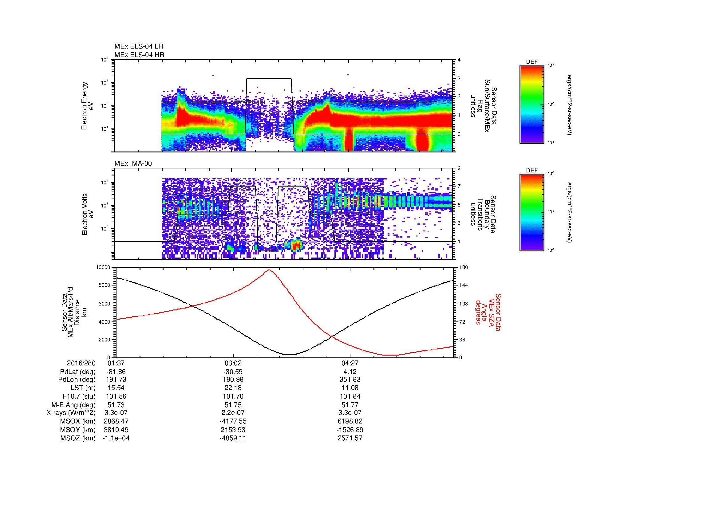Click the MSOY value '3810.49'
719x508 pixels.
pos(116,430)
